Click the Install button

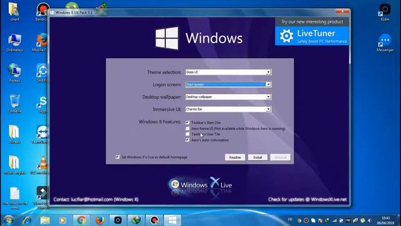pyautogui.click(x=258, y=158)
